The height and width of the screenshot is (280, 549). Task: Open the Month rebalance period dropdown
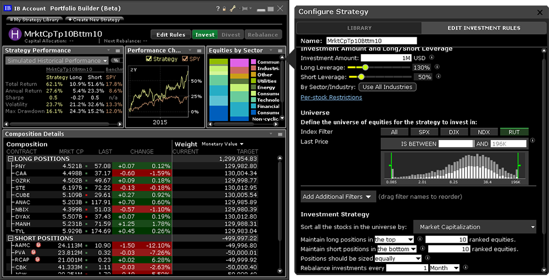click(x=444, y=268)
